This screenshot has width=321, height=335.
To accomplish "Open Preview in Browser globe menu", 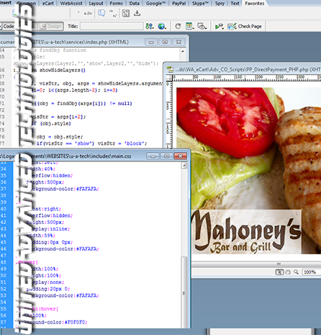I will (x=162, y=26).
